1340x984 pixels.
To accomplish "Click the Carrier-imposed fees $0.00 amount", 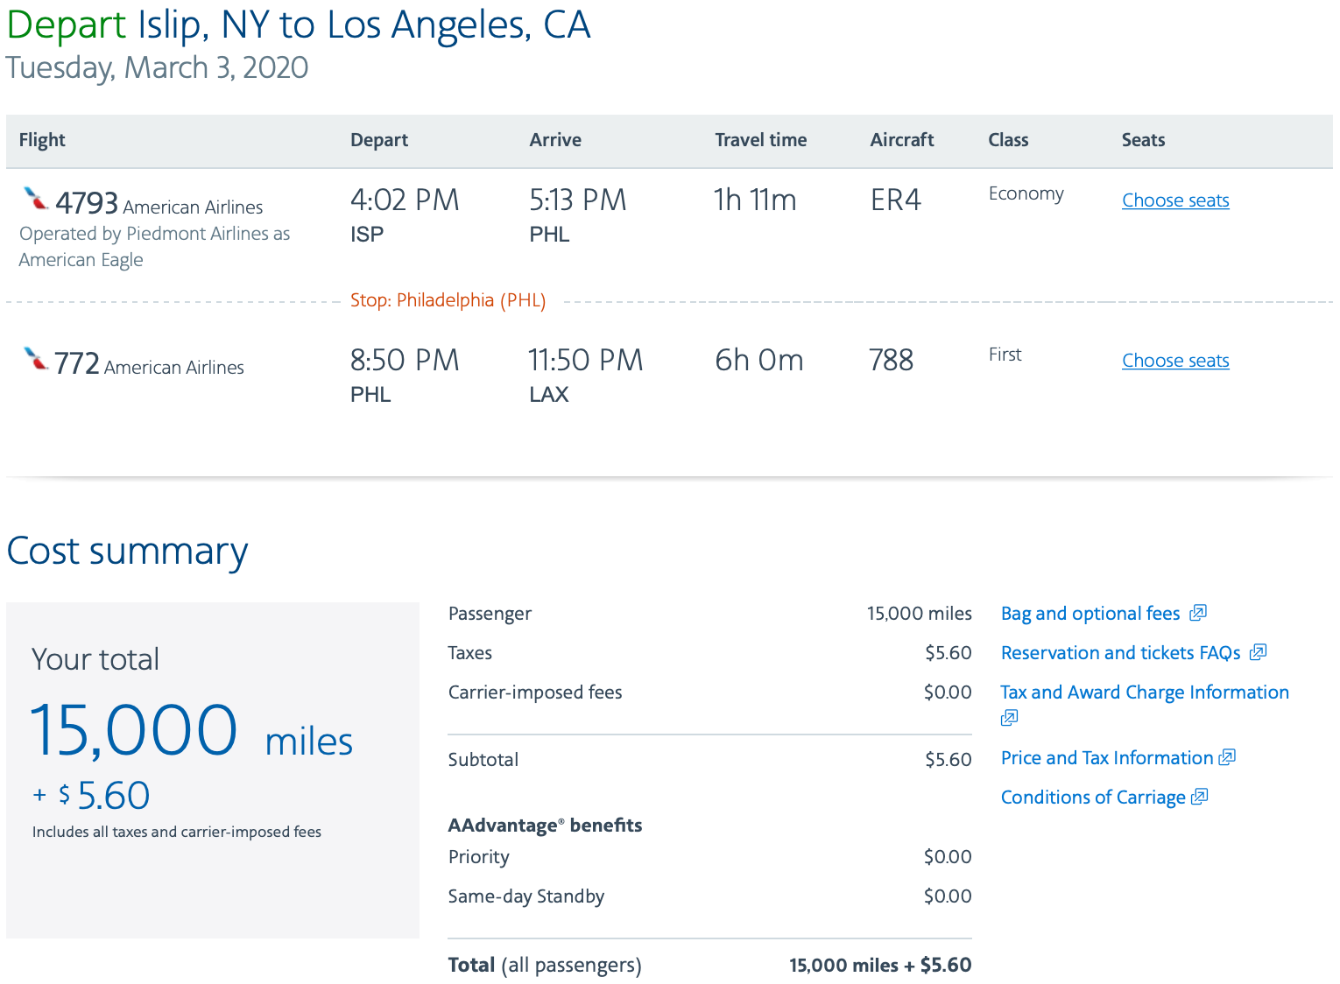I will (x=948, y=692).
